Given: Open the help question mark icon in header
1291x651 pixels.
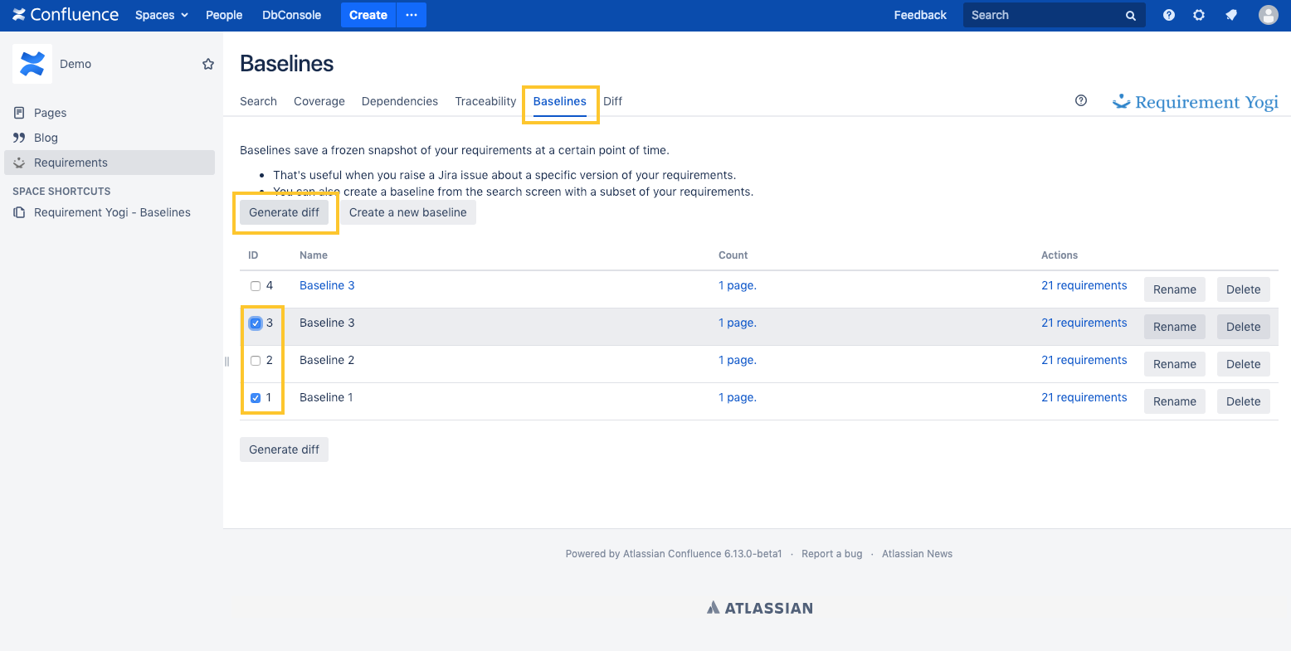Looking at the screenshot, I should tap(1169, 15).
